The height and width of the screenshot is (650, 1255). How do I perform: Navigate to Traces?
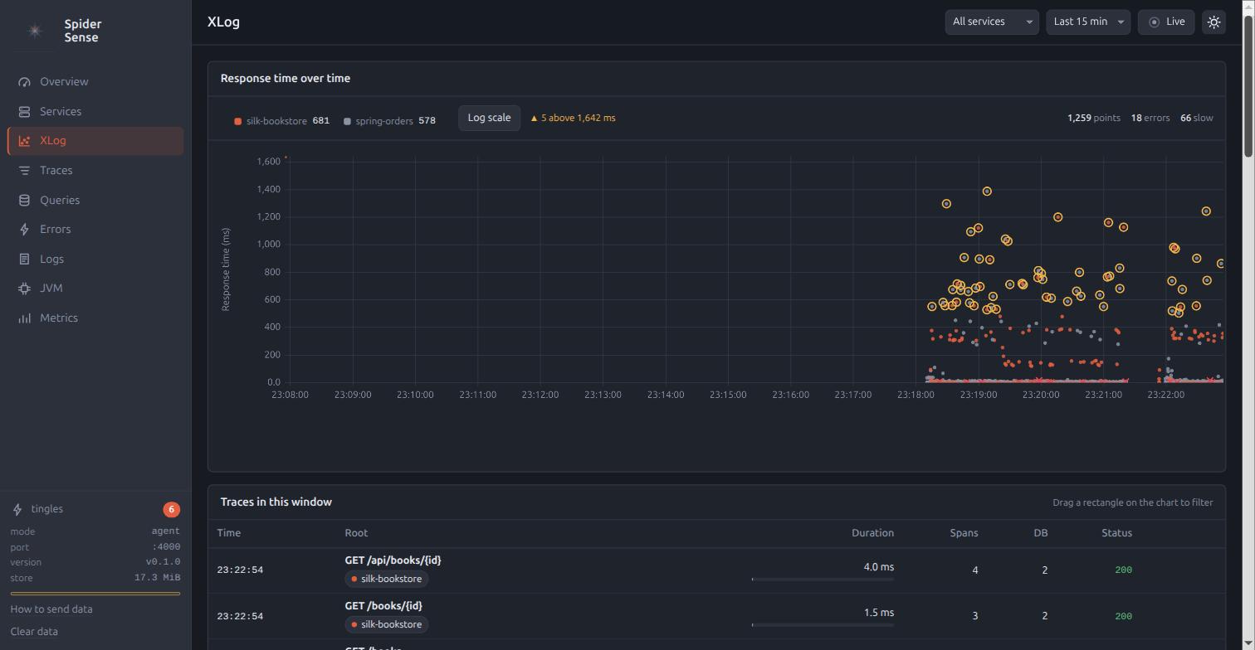click(x=95, y=170)
